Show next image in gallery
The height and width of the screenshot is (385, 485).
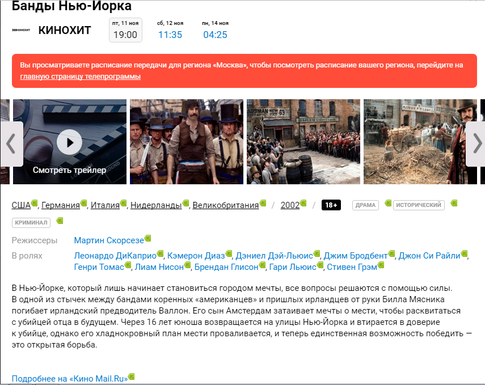pyautogui.click(x=475, y=144)
